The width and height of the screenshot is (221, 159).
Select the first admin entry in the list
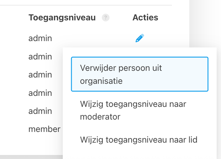tap(40, 38)
